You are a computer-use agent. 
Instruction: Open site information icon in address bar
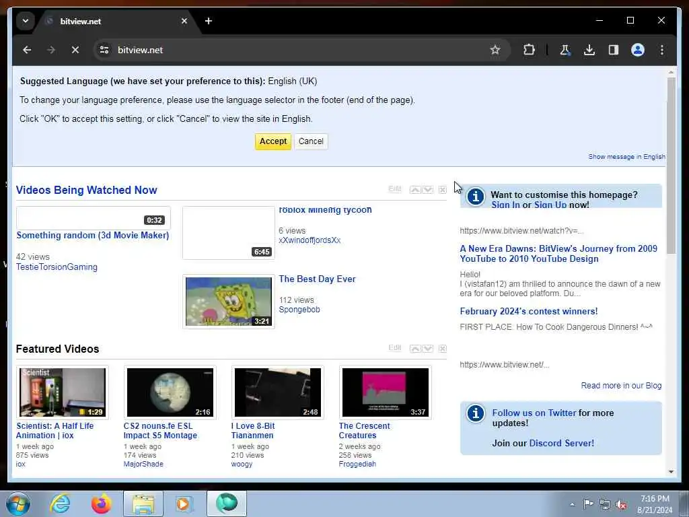point(104,50)
